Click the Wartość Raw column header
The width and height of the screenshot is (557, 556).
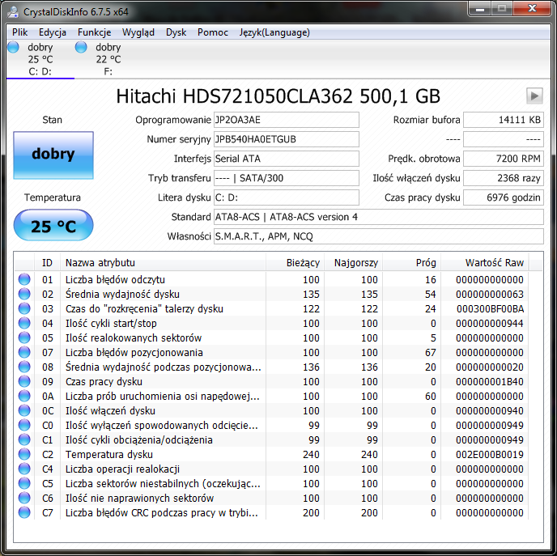coord(484,263)
